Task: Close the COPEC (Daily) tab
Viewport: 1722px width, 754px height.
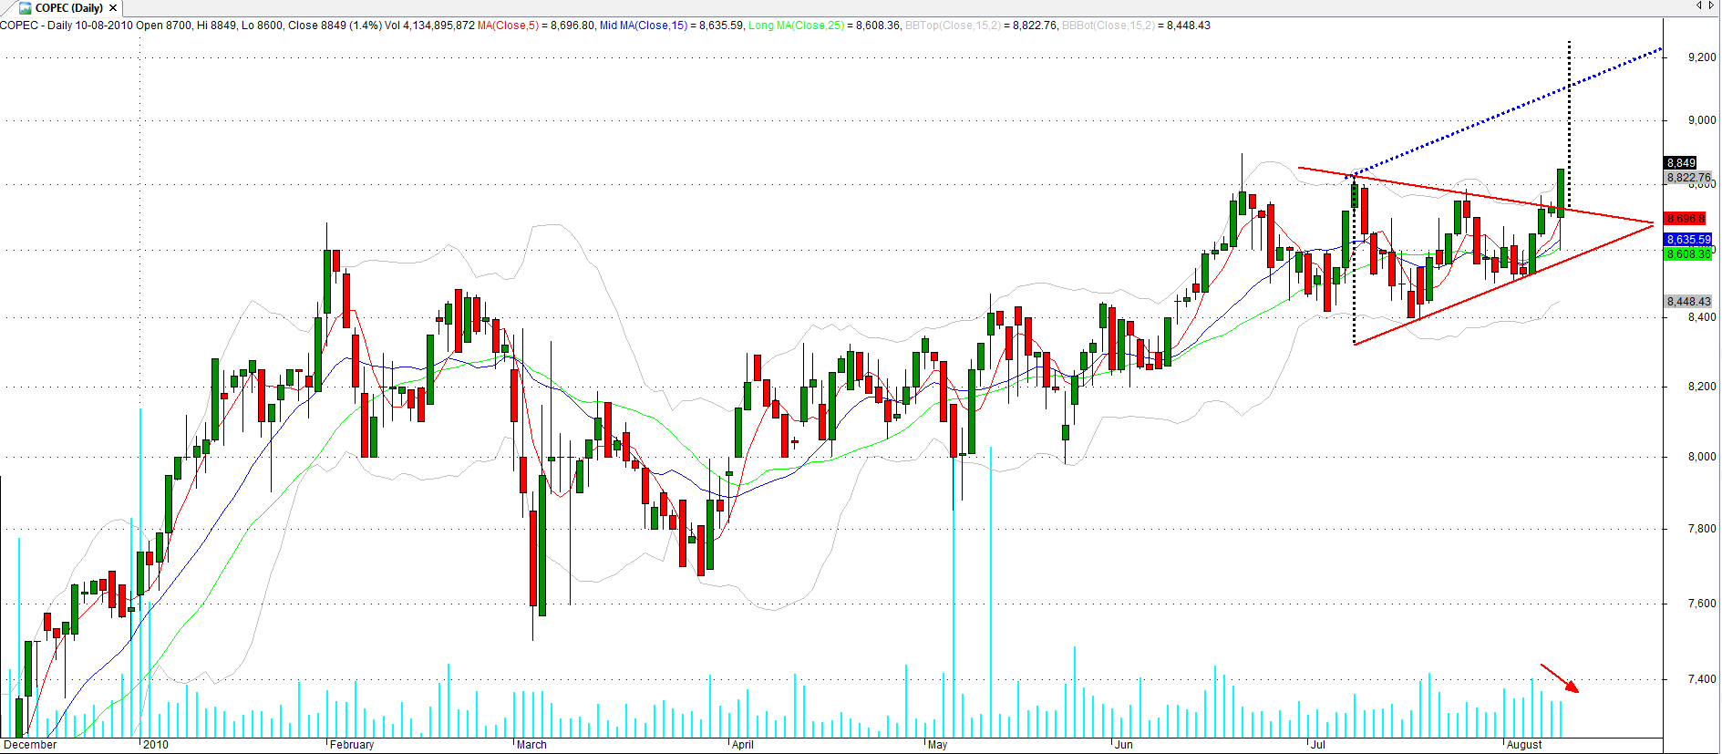Action: pyautogui.click(x=113, y=8)
